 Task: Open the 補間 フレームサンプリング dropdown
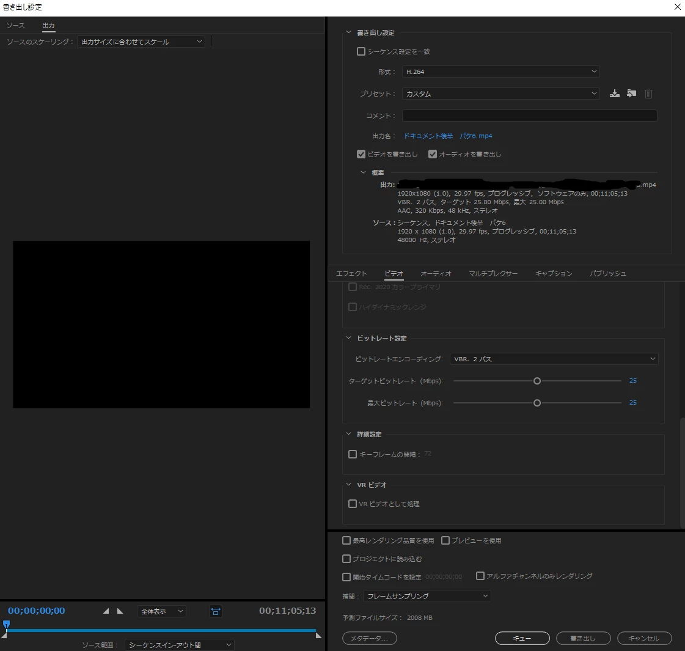pyautogui.click(x=427, y=596)
